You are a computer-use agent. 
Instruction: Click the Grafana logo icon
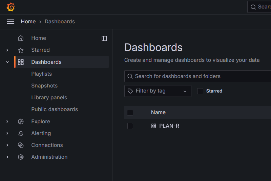(11, 7)
